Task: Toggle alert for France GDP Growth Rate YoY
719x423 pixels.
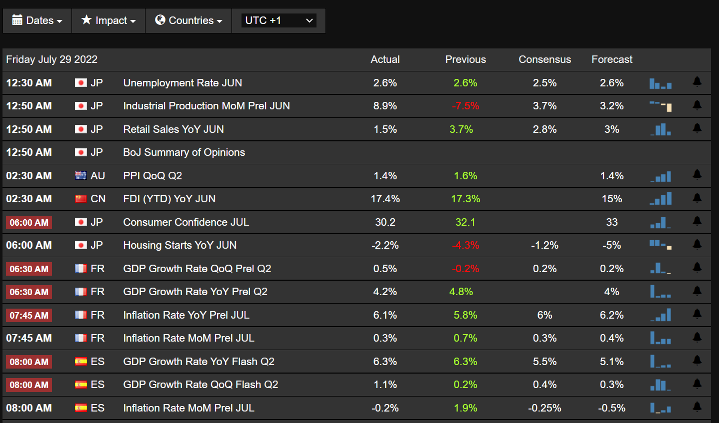Action: pos(697,291)
